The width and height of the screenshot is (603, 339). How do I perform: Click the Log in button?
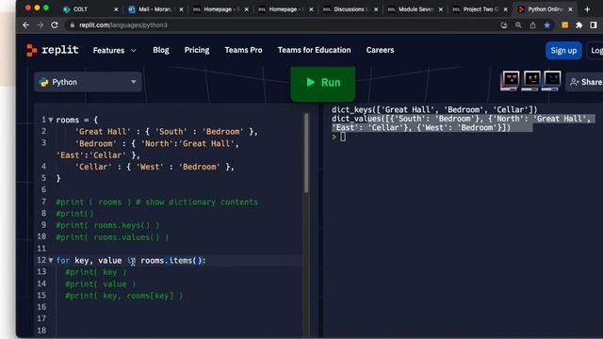595,50
